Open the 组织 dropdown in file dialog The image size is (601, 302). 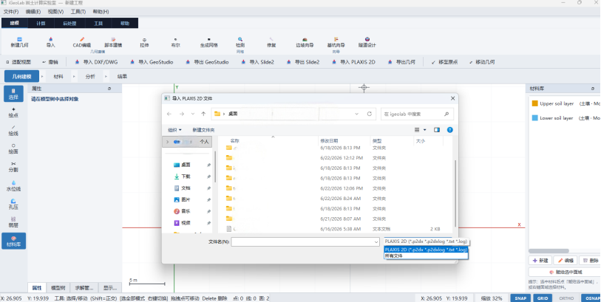tap(174, 130)
